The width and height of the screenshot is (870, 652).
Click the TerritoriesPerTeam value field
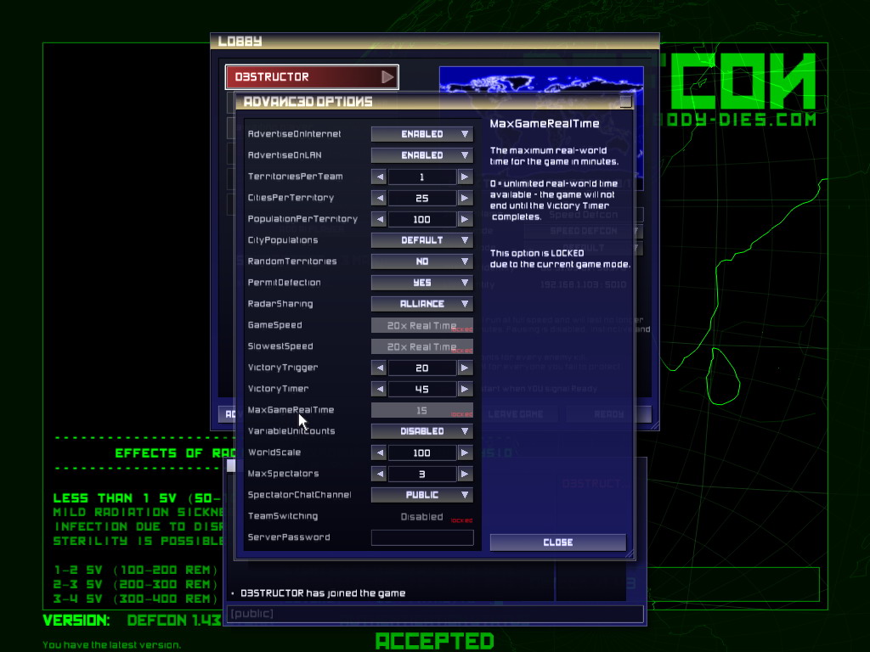(422, 177)
